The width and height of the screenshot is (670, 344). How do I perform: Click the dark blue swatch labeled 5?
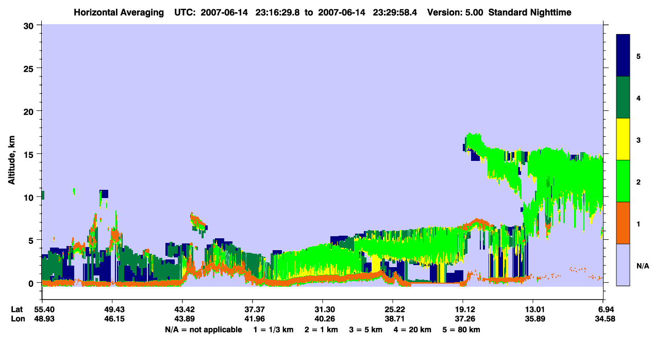(x=623, y=56)
